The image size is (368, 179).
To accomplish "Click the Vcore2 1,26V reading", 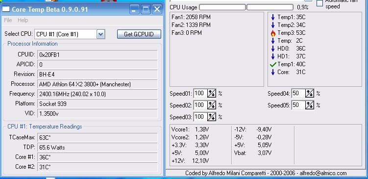I will [190, 137].
